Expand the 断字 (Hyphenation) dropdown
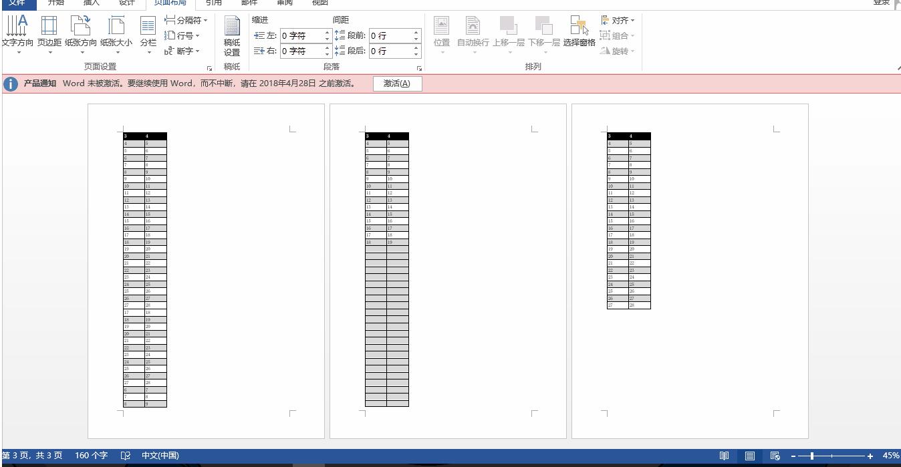This screenshot has height=467, width=901. point(182,51)
